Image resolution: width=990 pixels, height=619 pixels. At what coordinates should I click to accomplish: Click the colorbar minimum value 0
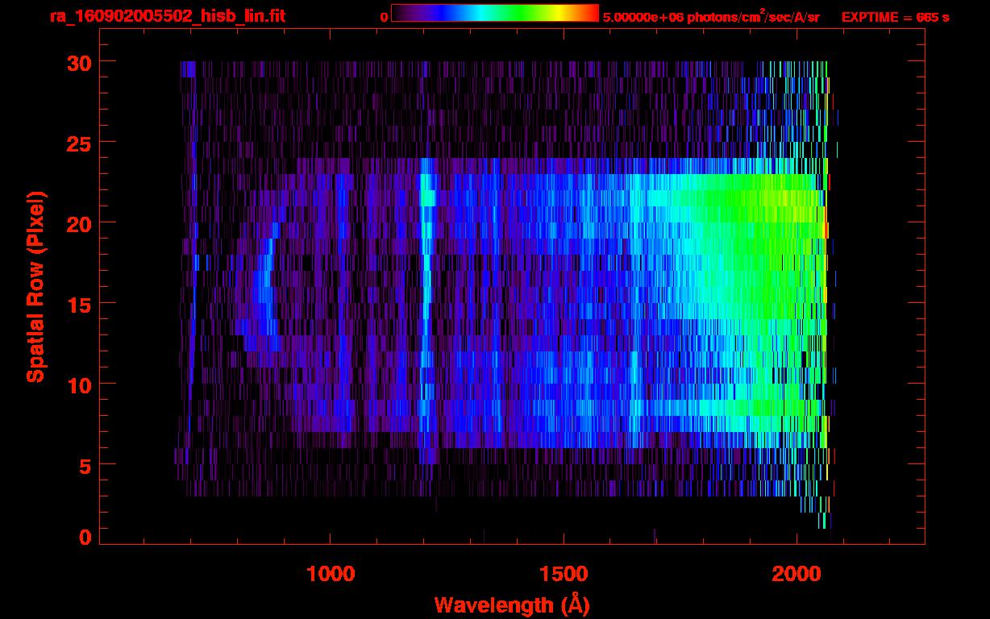point(384,16)
